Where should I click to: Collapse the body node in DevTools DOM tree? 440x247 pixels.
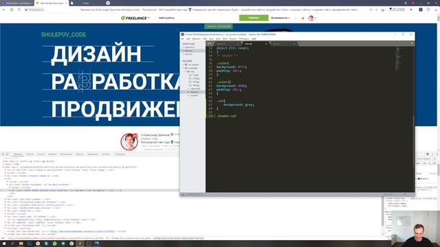pos(3,167)
